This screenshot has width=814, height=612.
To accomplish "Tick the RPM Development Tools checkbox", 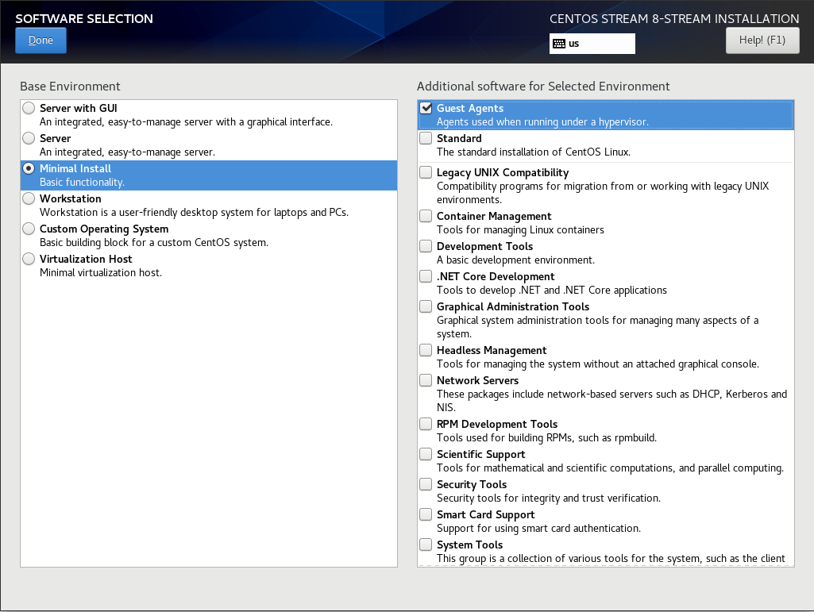I will 426,424.
